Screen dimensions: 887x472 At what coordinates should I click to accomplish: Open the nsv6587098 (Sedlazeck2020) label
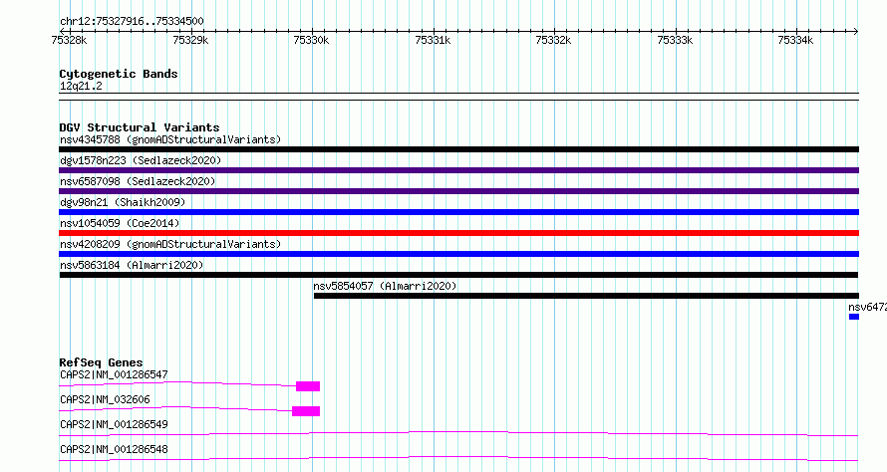tap(138, 181)
